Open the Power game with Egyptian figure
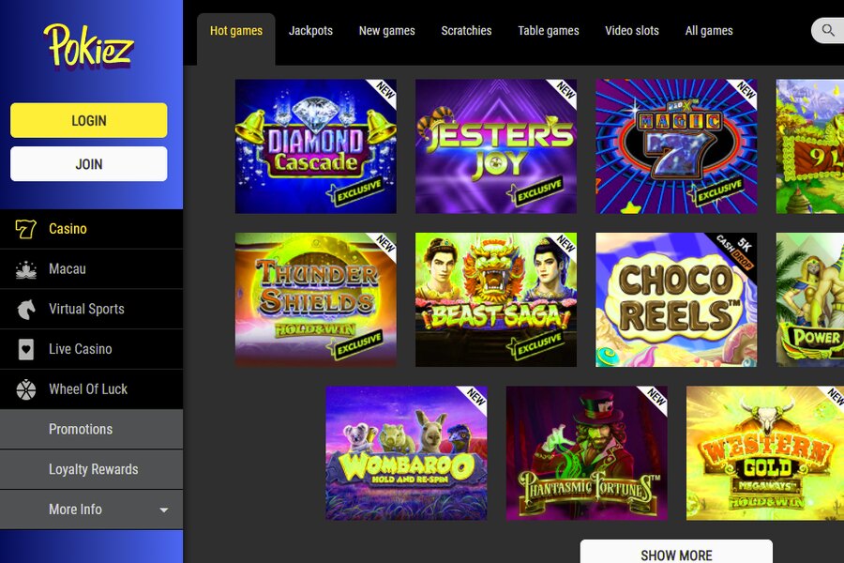Screen dimensions: 844x563 tap(810, 299)
